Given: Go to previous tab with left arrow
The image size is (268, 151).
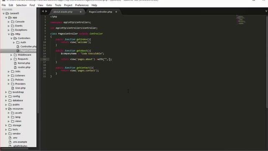Looking at the screenshot, I should coord(43,11).
